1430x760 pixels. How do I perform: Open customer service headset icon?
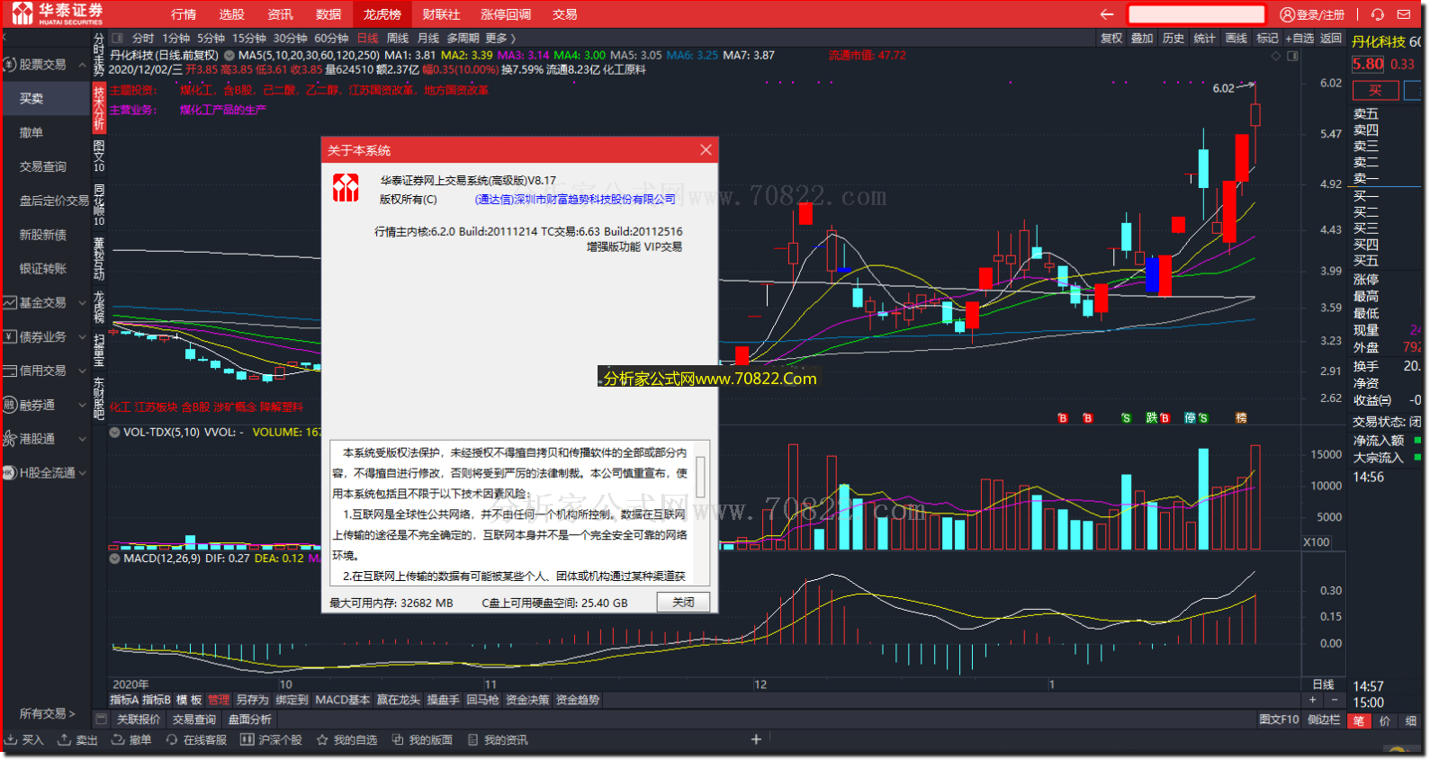click(1377, 14)
